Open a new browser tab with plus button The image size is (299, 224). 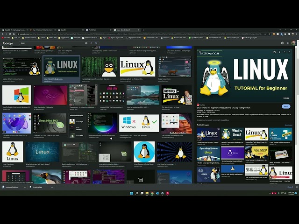coord(143,30)
